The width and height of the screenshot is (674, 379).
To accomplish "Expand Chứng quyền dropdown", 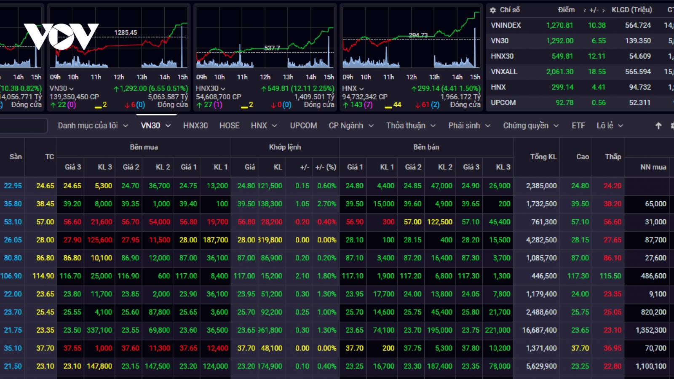I will 556,126.
